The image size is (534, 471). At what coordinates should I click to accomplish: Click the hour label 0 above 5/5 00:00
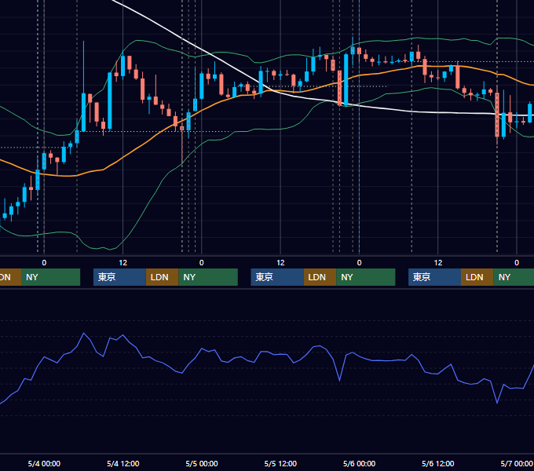point(202,263)
